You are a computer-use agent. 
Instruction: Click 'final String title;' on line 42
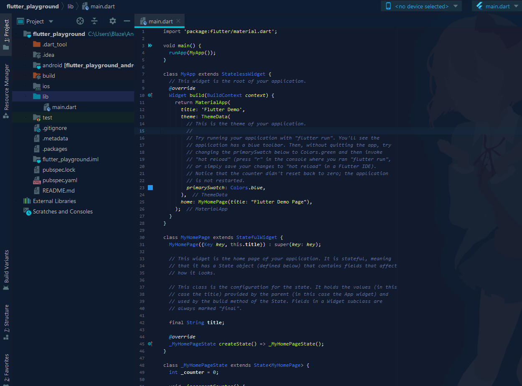point(197,323)
